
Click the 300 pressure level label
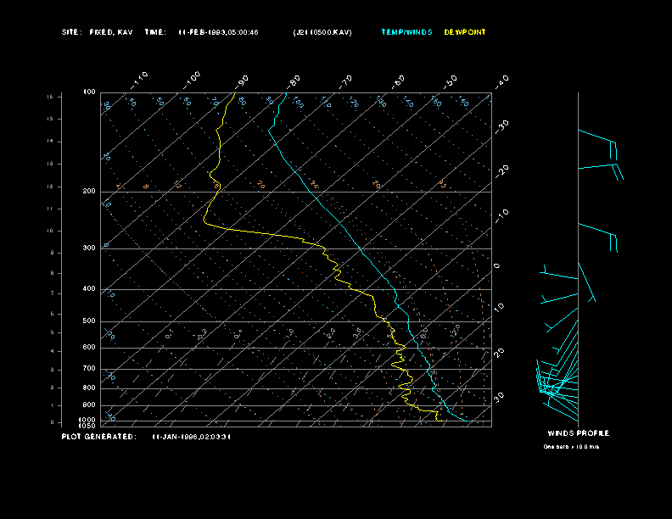(89, 248)
